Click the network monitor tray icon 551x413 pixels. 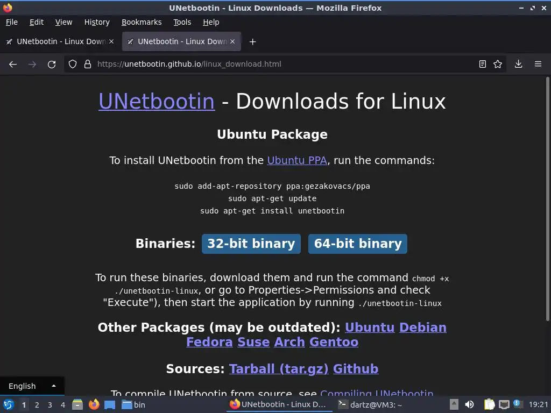tap(504, 405)
